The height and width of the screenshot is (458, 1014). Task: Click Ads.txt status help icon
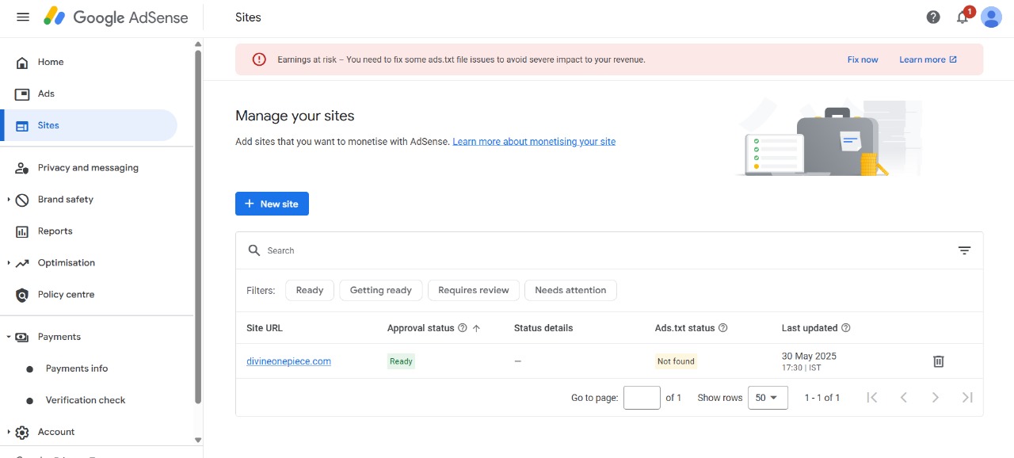722,328
